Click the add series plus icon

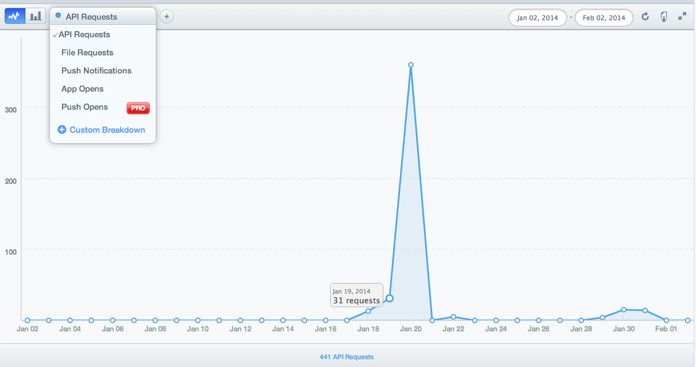tap(167, 16)
